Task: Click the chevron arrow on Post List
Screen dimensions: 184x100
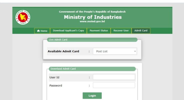Action: (x=135, y=51)
